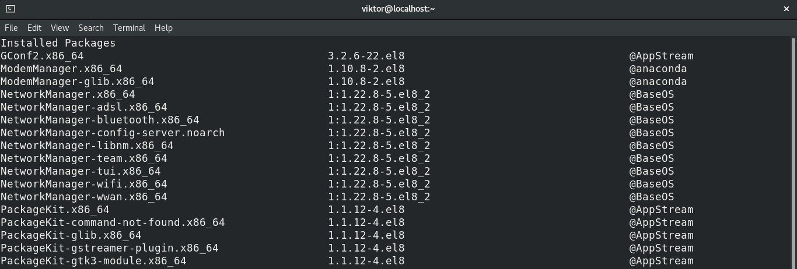The height and width of the screenshot is (269, 797).
Task: Open the File menu
Action: pyautogui.click(x=11, y=28)
